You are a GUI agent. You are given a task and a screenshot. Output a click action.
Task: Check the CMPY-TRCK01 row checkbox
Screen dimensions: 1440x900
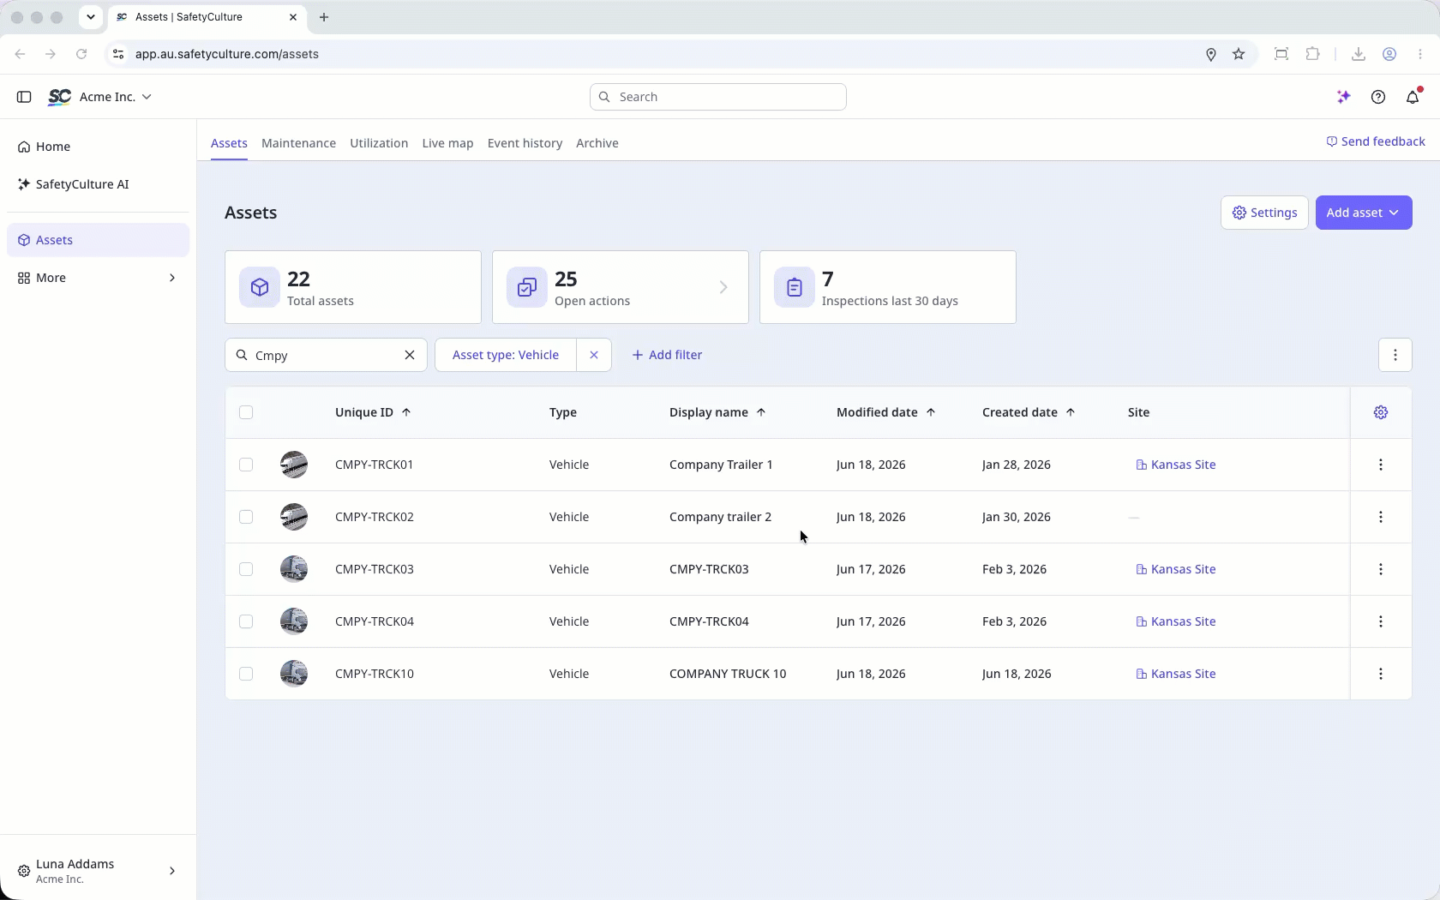246,465
